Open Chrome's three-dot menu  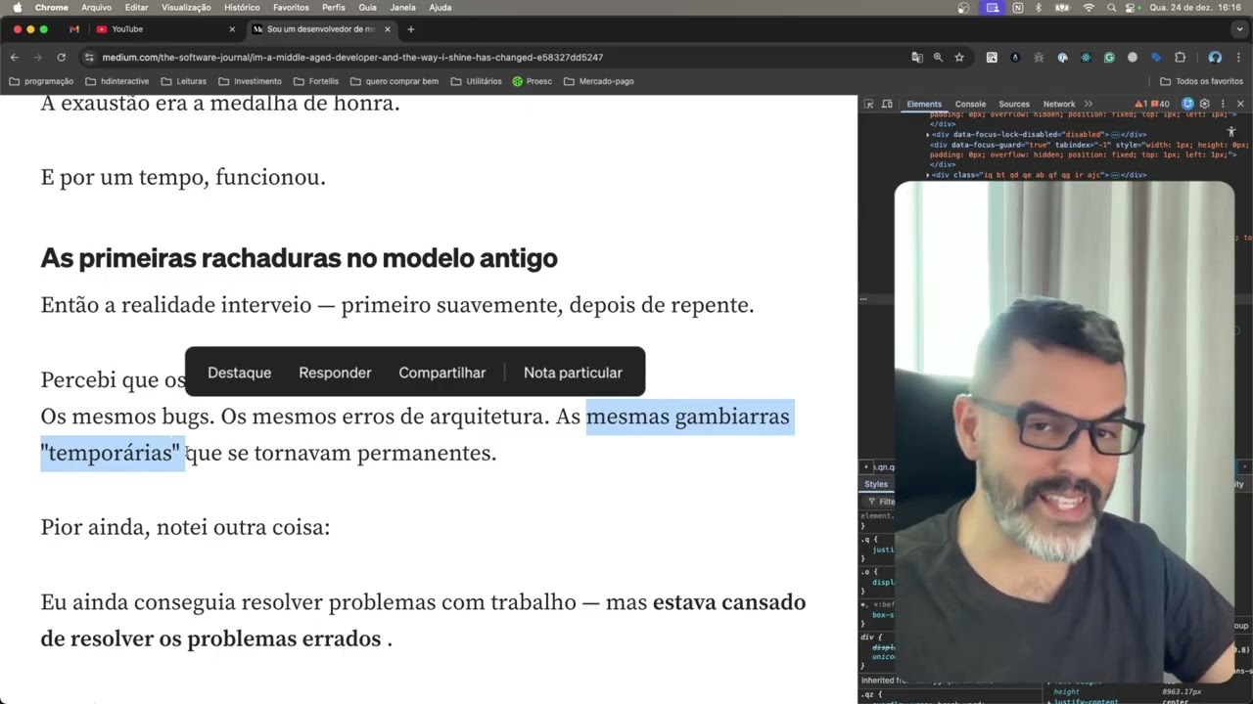tap(1238, 58)
